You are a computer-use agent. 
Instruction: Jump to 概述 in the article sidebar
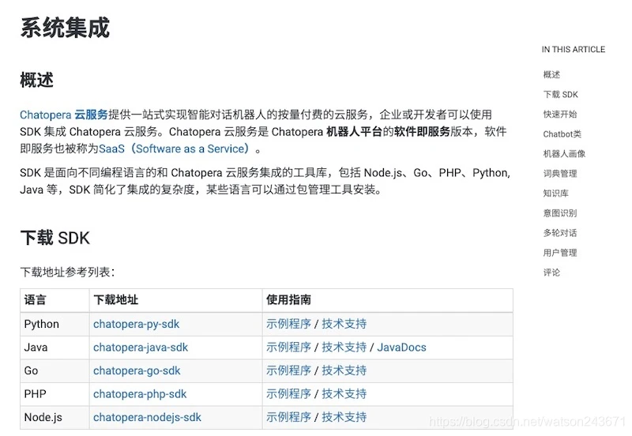tap(551, 74)
